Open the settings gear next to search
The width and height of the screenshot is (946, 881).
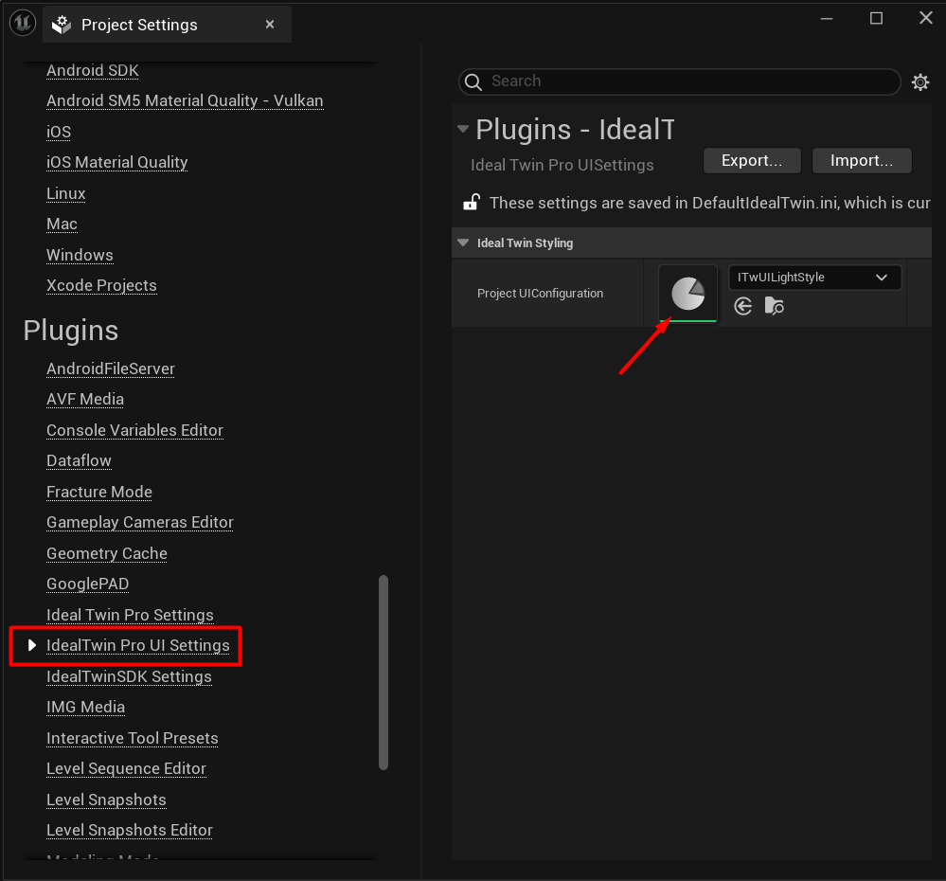click(x=919, y=82)
